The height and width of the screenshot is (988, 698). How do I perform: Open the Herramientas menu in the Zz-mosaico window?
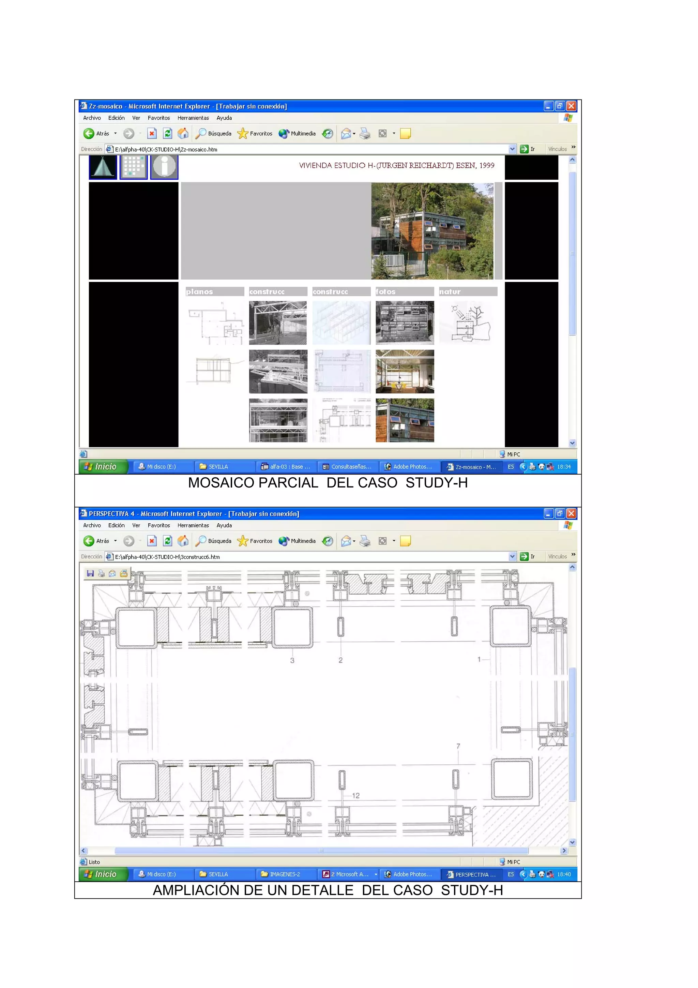tap(193, 118)
